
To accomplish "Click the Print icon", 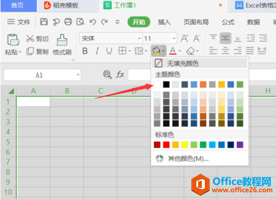I will [x=68, y=22].
